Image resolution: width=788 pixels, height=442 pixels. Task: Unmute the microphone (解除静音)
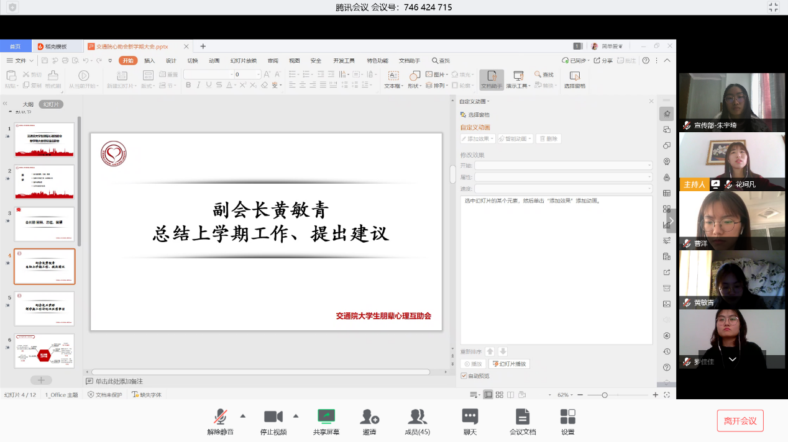(220, 417)
